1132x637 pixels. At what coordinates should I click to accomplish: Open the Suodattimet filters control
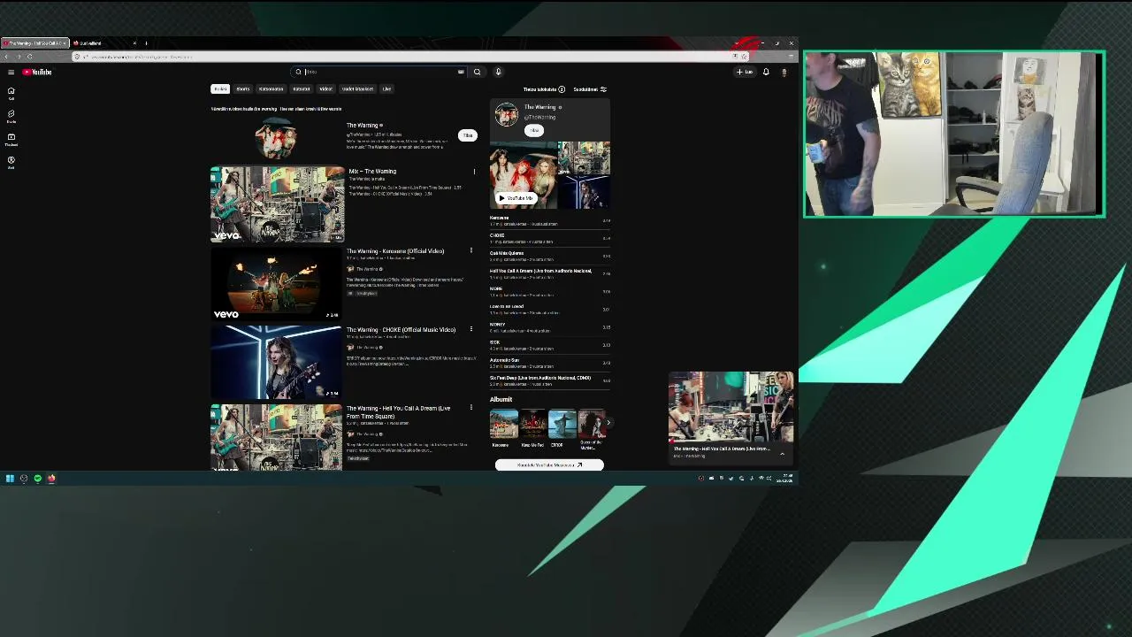pos(590,89)
